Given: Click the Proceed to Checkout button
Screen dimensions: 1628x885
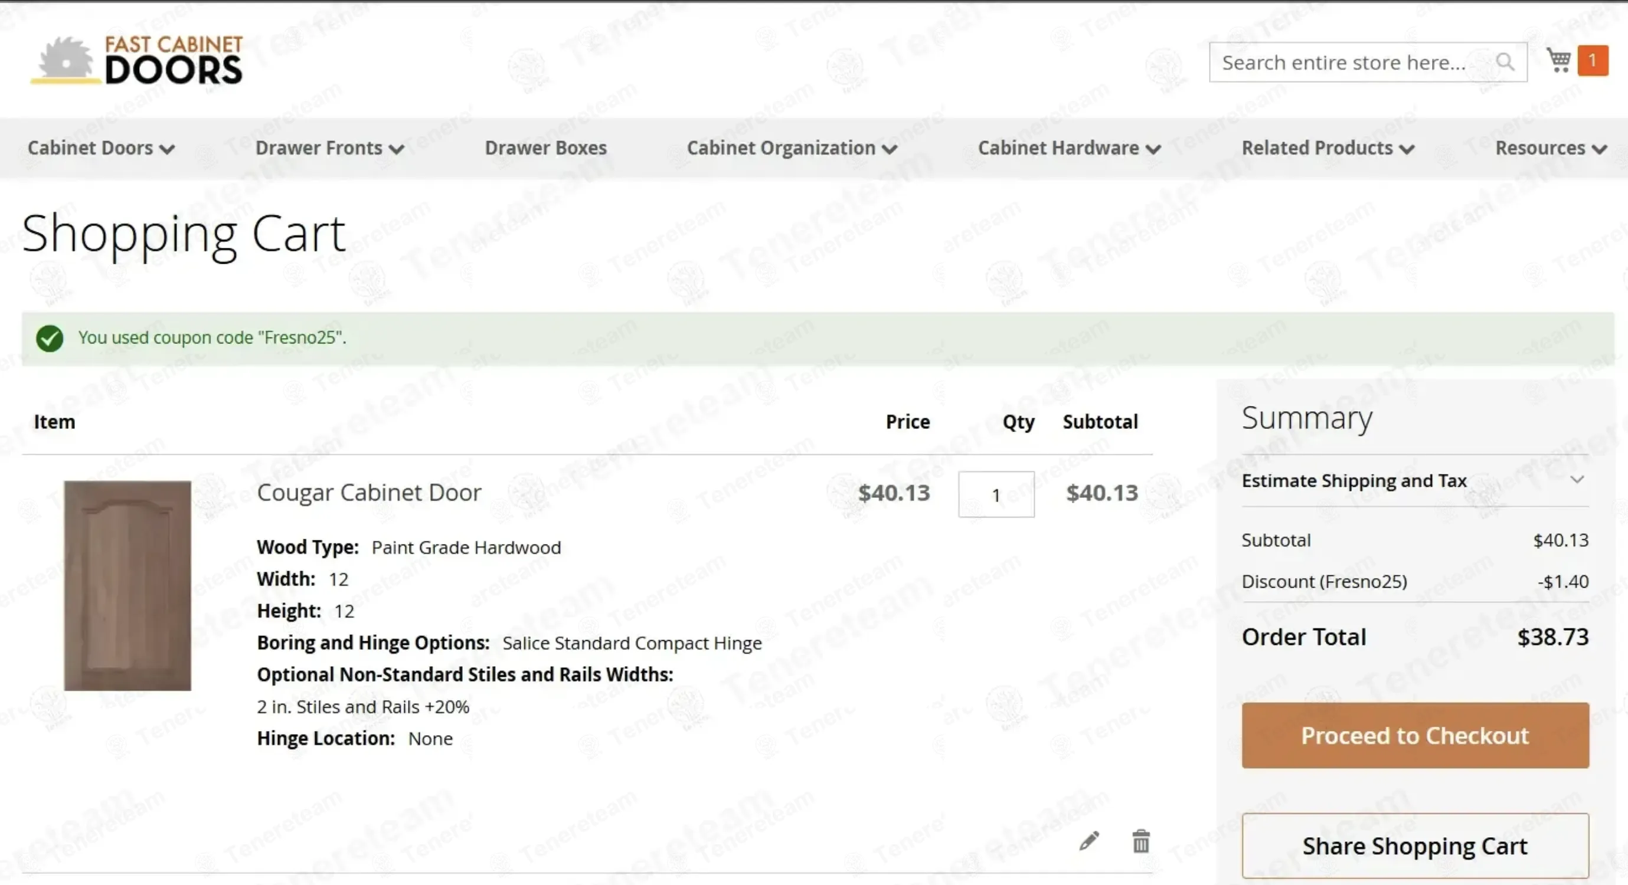Looking at the screenshot, I should (1415, 735).
